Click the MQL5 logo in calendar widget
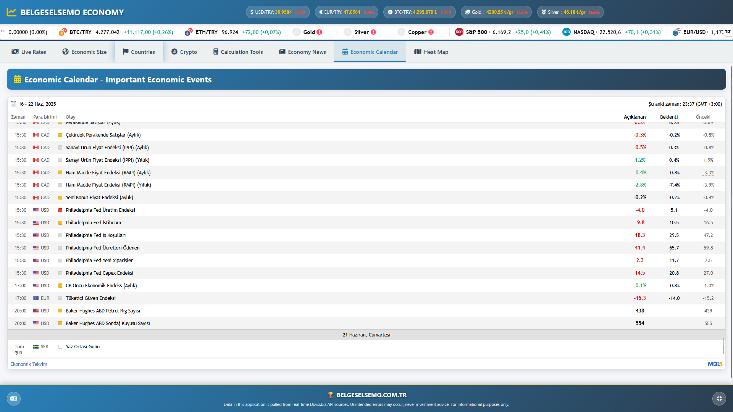This screenshot has height=412, width=733. click(715, 364)
